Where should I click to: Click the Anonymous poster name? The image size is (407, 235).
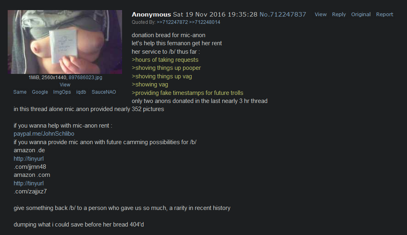click(151, 14)
